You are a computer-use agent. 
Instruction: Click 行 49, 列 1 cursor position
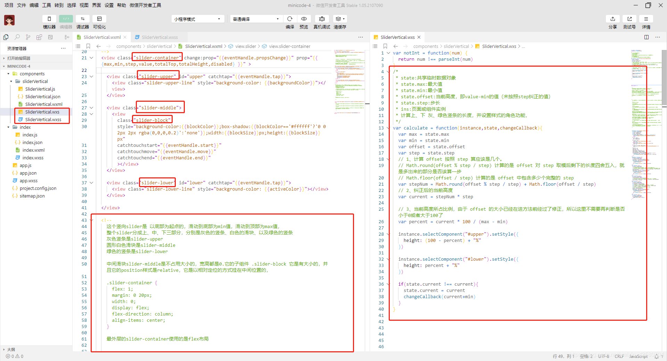coord(563,356)
